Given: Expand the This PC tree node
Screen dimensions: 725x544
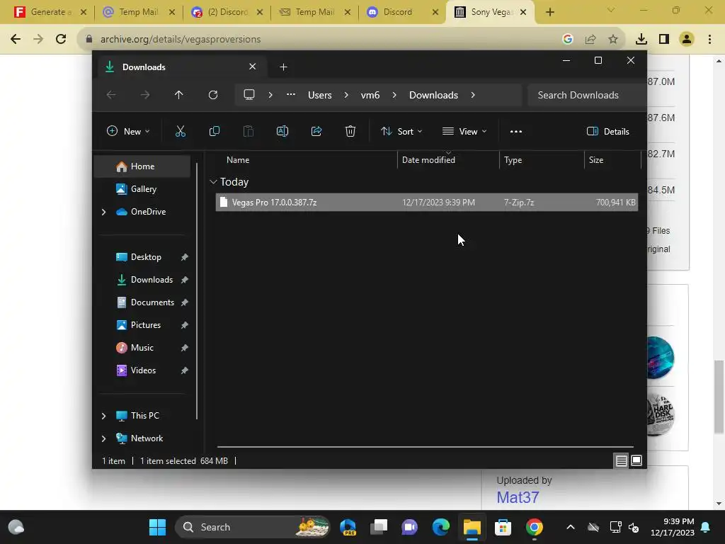Looking at the screenshot, I should pos(103,416).
